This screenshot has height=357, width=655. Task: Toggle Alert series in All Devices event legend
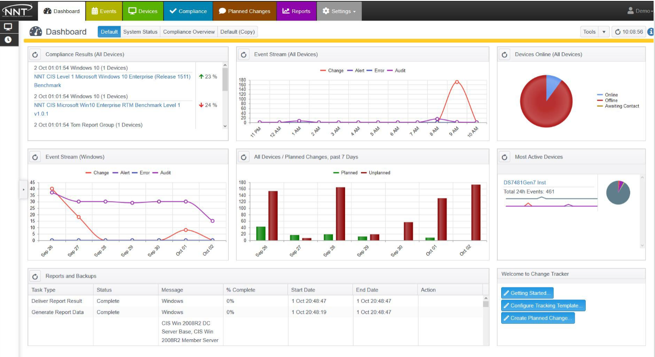click(356, 70)
